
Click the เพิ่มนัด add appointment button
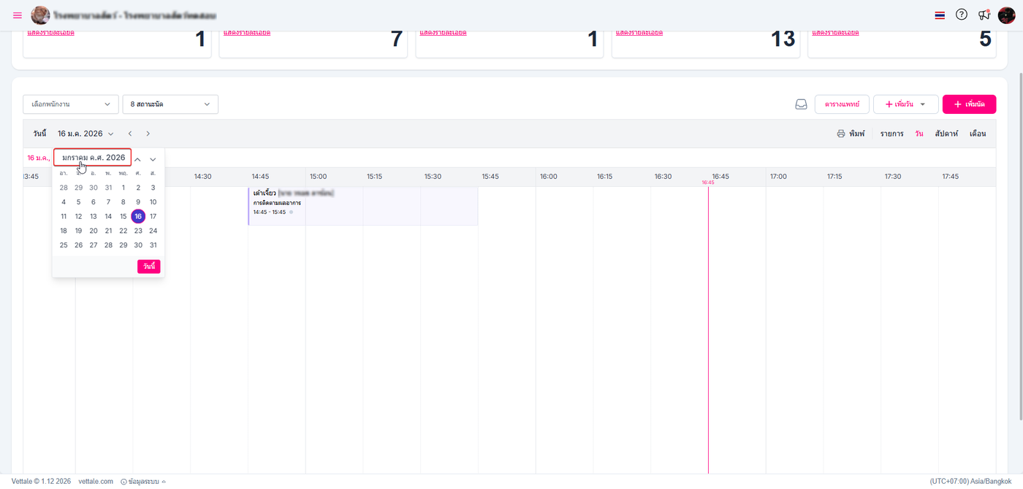[969, 104]
